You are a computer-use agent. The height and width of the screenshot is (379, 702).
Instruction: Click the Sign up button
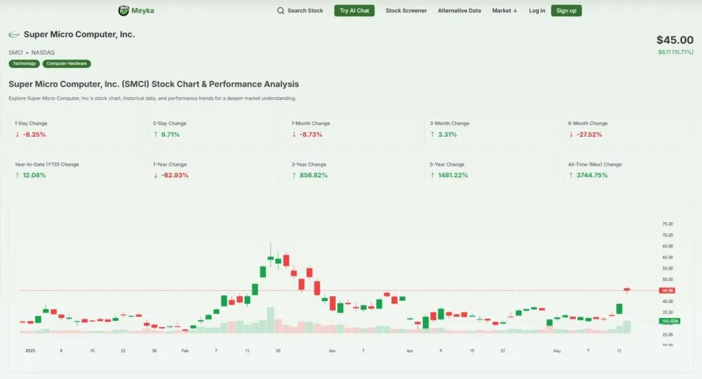pos(566,10)
